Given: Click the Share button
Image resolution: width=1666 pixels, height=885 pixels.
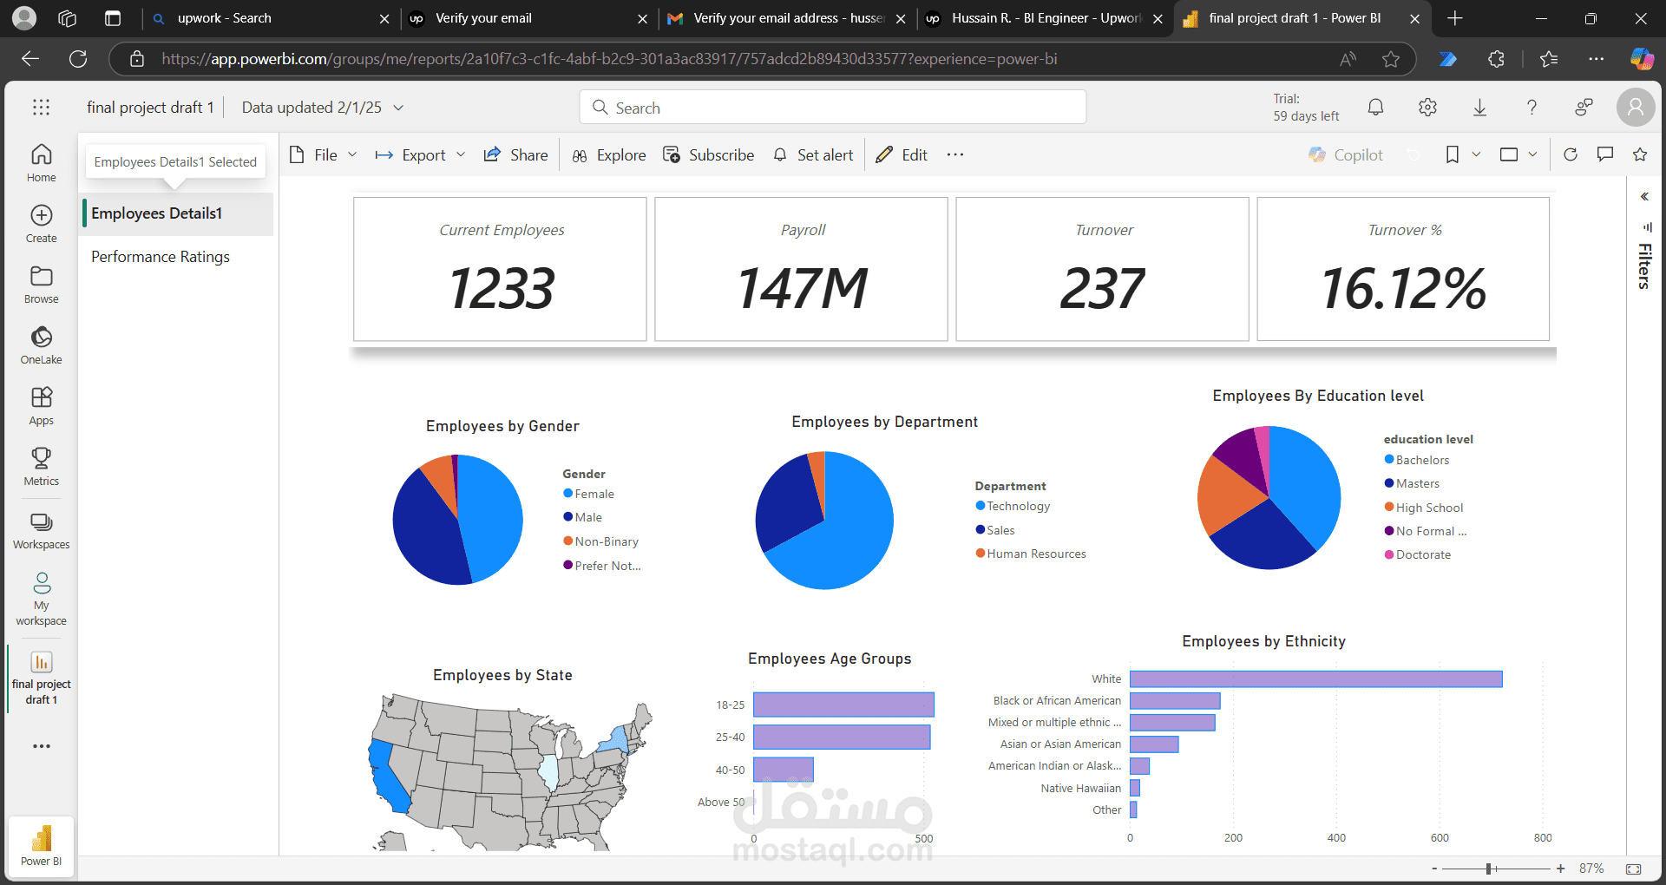Looking at the screenshot, I should pos(515,154).
